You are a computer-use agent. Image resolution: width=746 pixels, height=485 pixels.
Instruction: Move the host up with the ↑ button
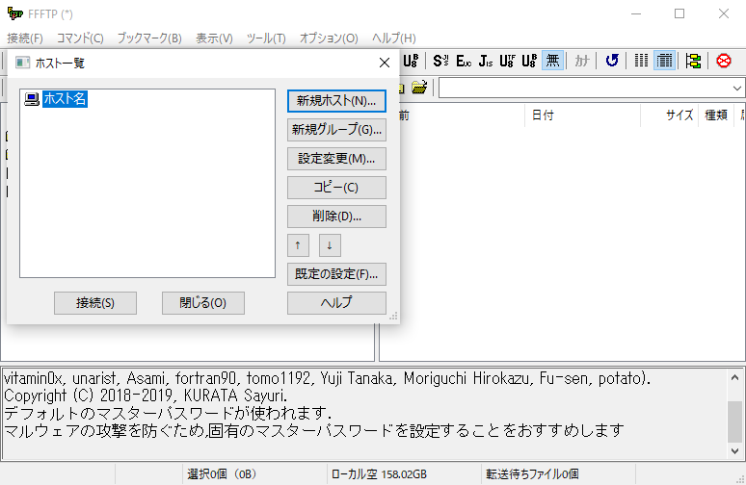298,245
